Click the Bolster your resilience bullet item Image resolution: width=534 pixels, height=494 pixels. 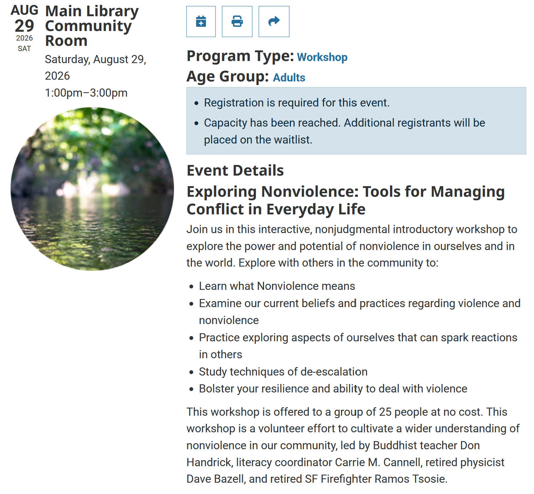(x=333, y=389)
